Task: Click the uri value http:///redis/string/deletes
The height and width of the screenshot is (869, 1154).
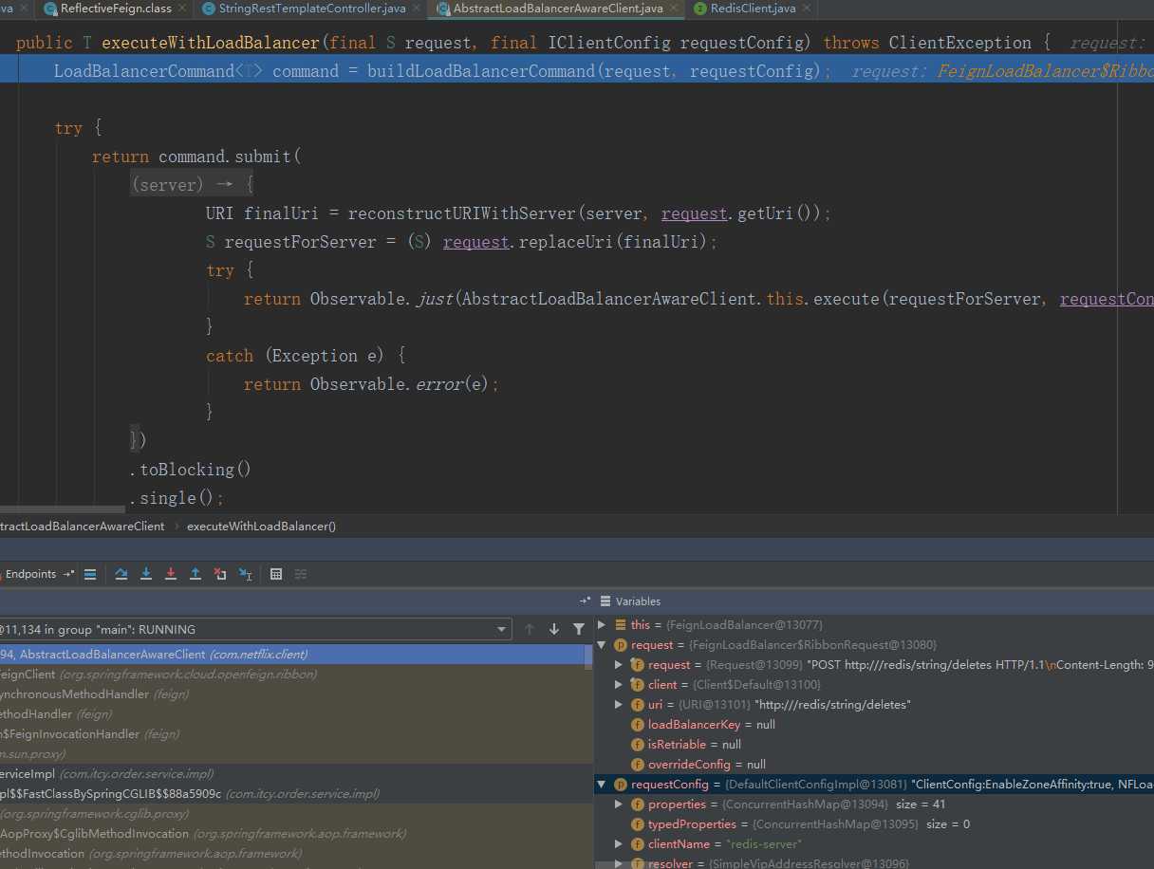Action: point(832,705)
